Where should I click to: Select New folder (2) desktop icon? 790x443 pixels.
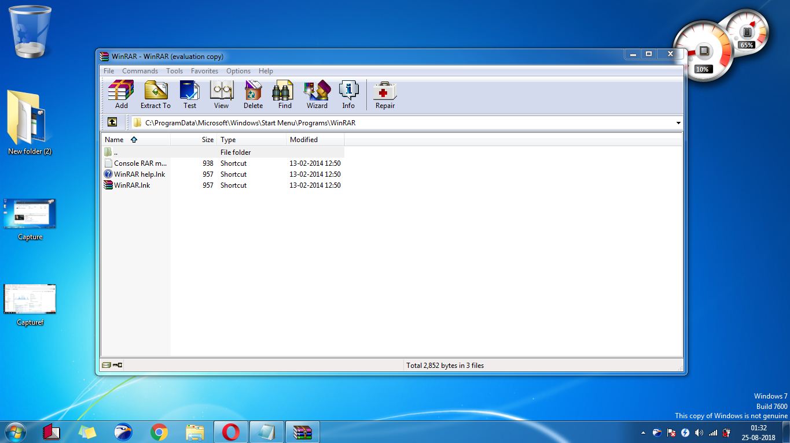click(30, 123)
